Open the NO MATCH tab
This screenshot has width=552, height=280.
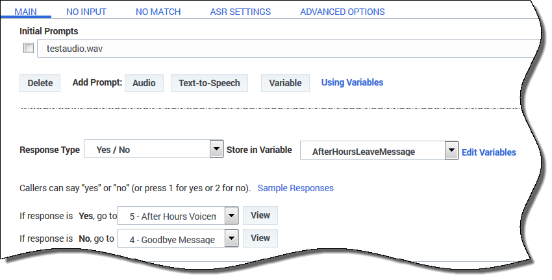click(158, 12)
